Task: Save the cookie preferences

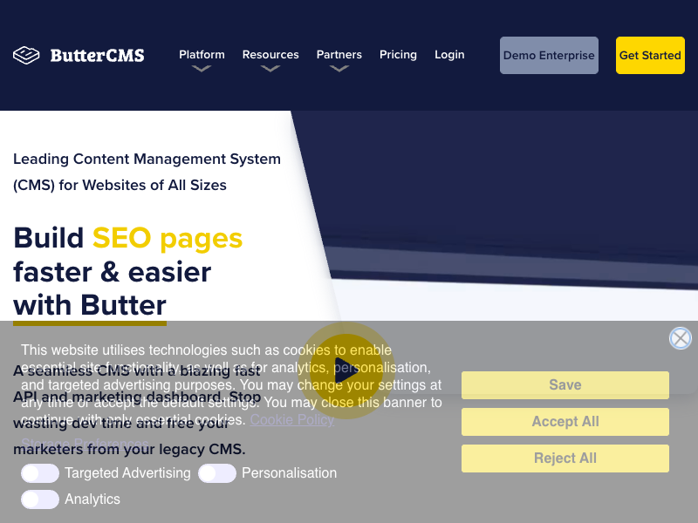Action: coord(565,384)
